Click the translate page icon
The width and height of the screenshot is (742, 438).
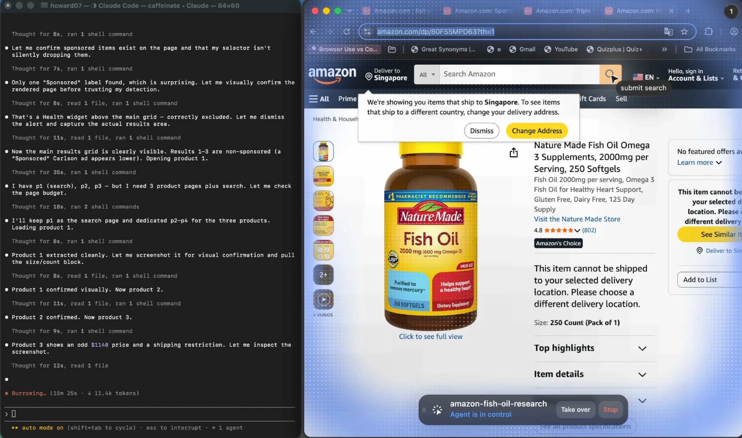(x=668, y=32)
